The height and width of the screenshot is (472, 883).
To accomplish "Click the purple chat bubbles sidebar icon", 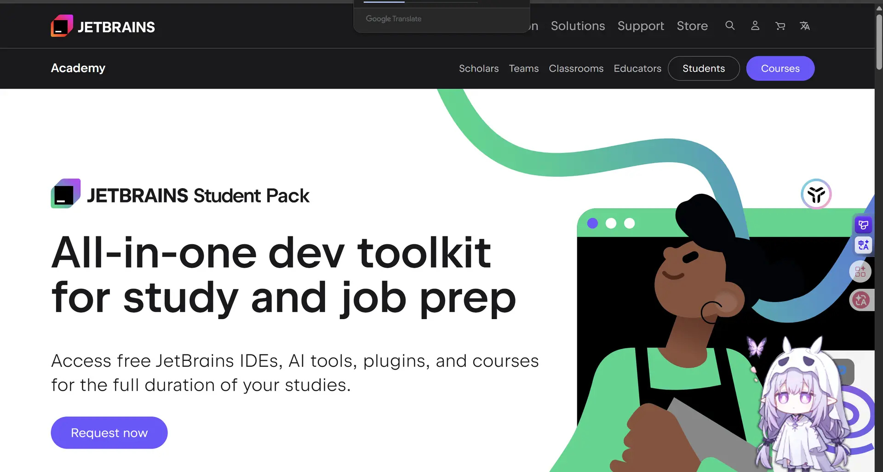I will pyautogui.click(x=863, y=225).
